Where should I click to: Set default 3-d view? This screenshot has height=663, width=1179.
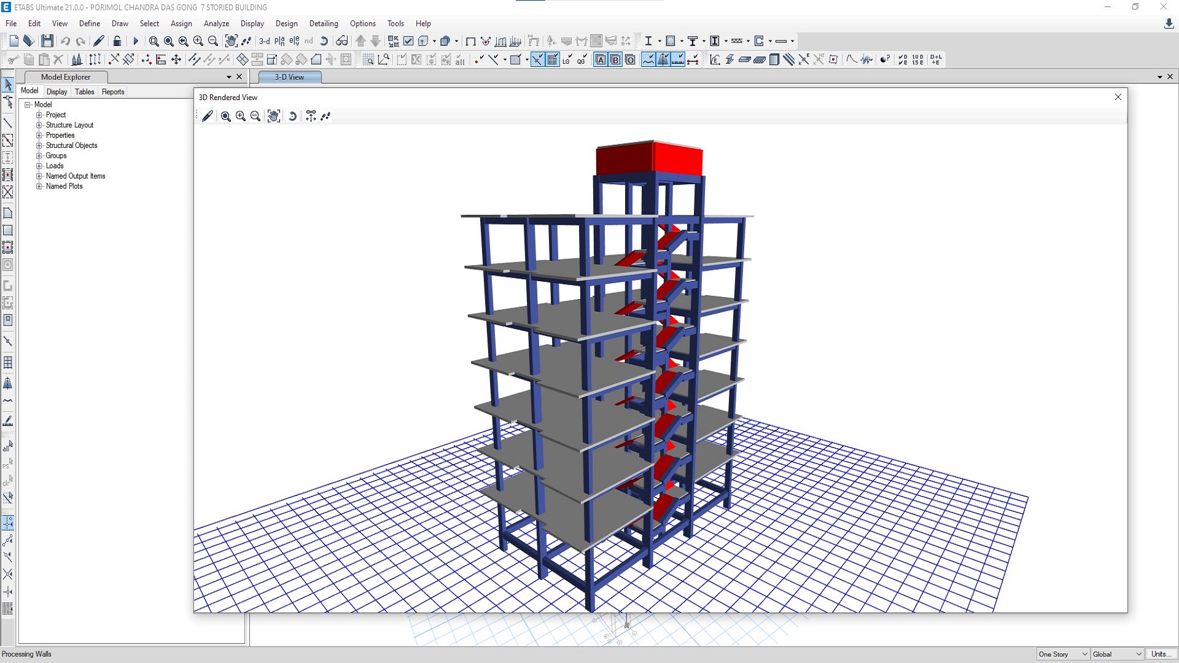tap(264, 41)
